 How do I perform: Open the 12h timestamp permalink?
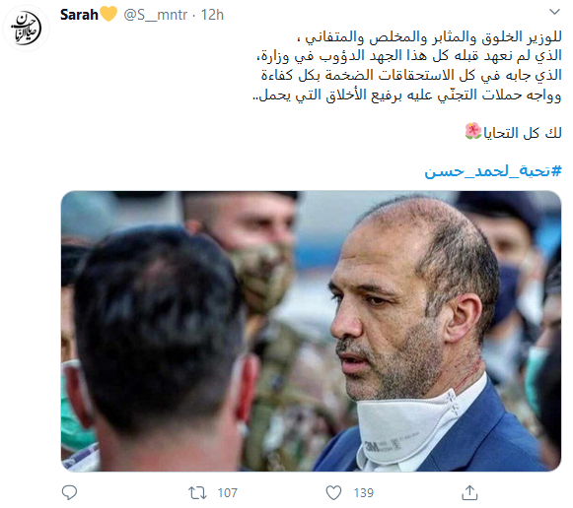coord(212,15)
